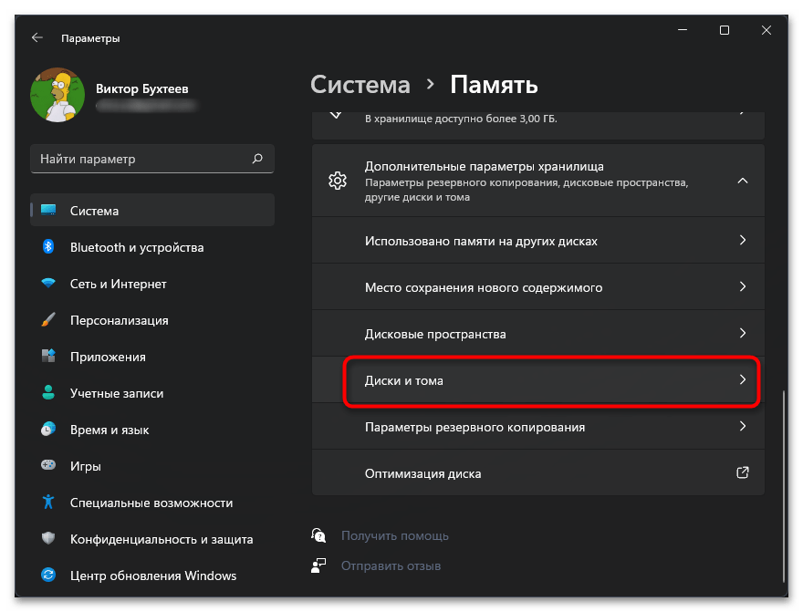Collapse the advanced storage settings section
Viewport: 803px width, 612px height.
click(x=743, y=181)
